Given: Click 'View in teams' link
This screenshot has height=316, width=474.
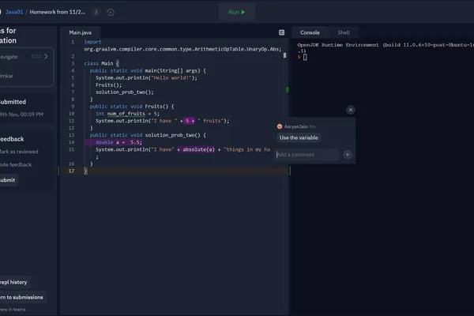Looking at the screenshot, I should [x=13, y=310].
